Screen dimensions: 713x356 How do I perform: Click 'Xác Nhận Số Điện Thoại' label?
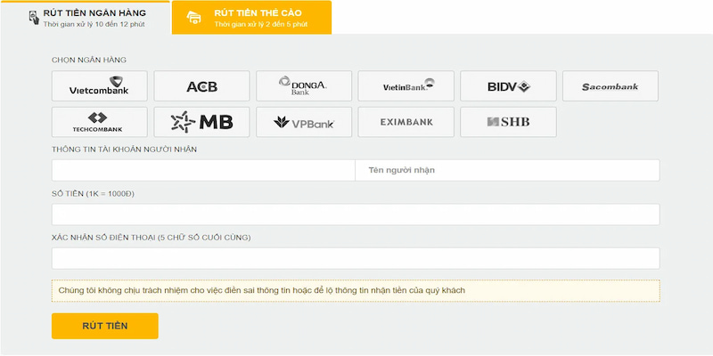click(x=151, y=238)
